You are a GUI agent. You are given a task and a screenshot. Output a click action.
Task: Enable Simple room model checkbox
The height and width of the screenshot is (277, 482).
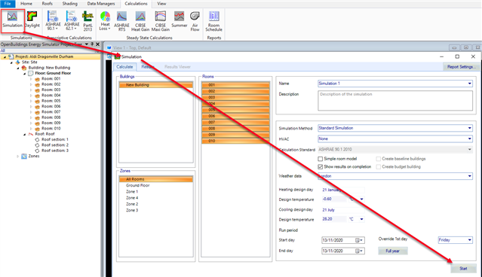(x=321, y=159)
